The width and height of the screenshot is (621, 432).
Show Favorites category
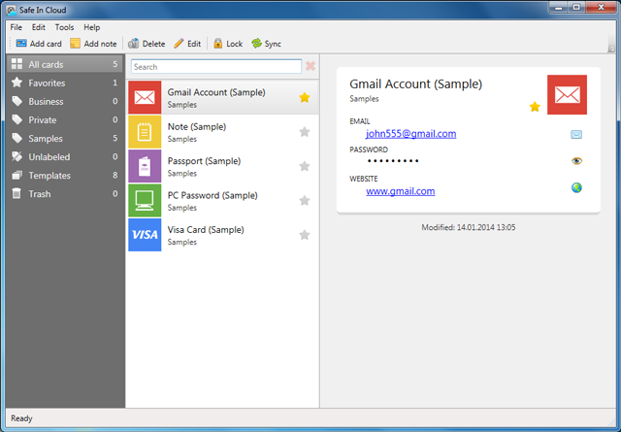65,83
